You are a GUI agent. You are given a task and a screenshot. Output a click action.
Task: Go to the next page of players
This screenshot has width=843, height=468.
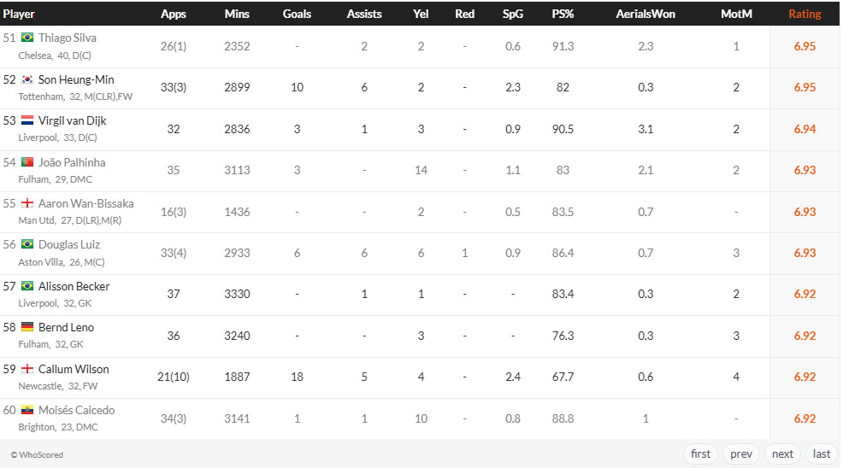[782, 453]
